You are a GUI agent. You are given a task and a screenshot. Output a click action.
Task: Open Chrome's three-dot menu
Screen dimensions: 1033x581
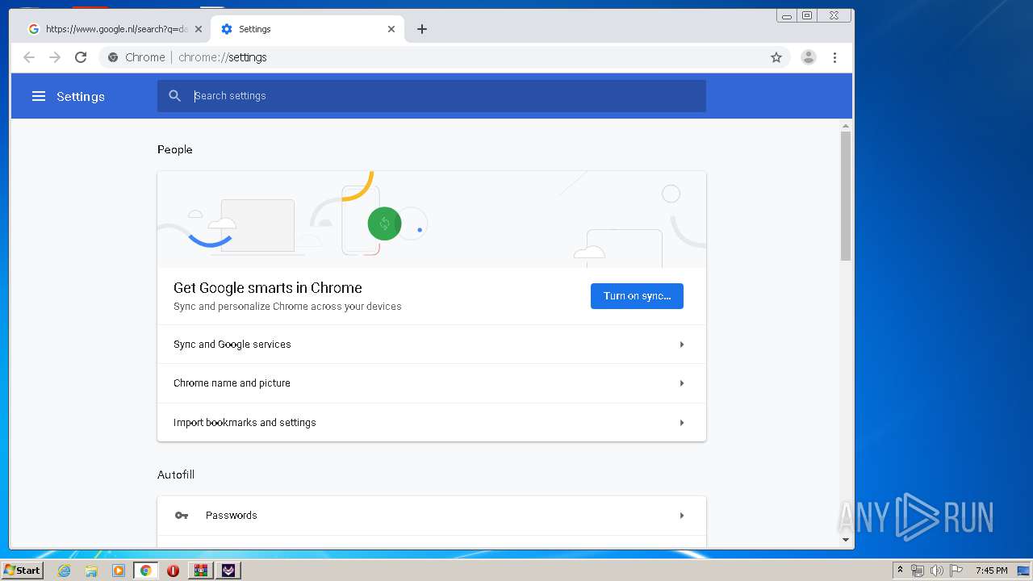point(834,57)
